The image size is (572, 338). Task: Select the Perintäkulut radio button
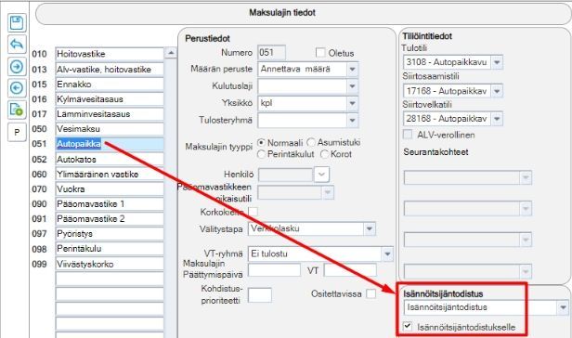[x=261, y=154]
